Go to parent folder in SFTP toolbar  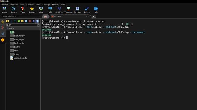tap(7, 21)
